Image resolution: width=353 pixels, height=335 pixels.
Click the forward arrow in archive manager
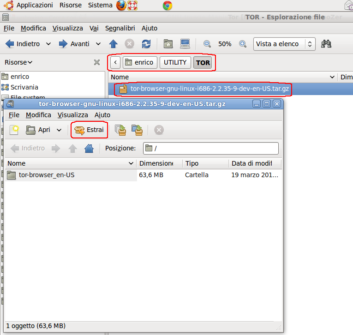click(56, 148)
